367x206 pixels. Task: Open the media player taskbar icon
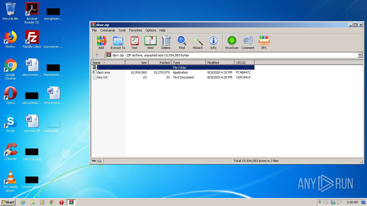pos(42,202)
